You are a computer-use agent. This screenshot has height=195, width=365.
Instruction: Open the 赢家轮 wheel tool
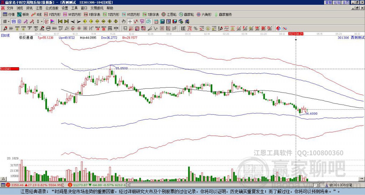[186, 14]
